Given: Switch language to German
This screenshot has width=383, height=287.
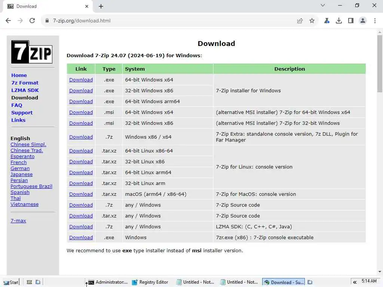Looking at the screenshot, I should pyautogui.click(x=20, y=169).
